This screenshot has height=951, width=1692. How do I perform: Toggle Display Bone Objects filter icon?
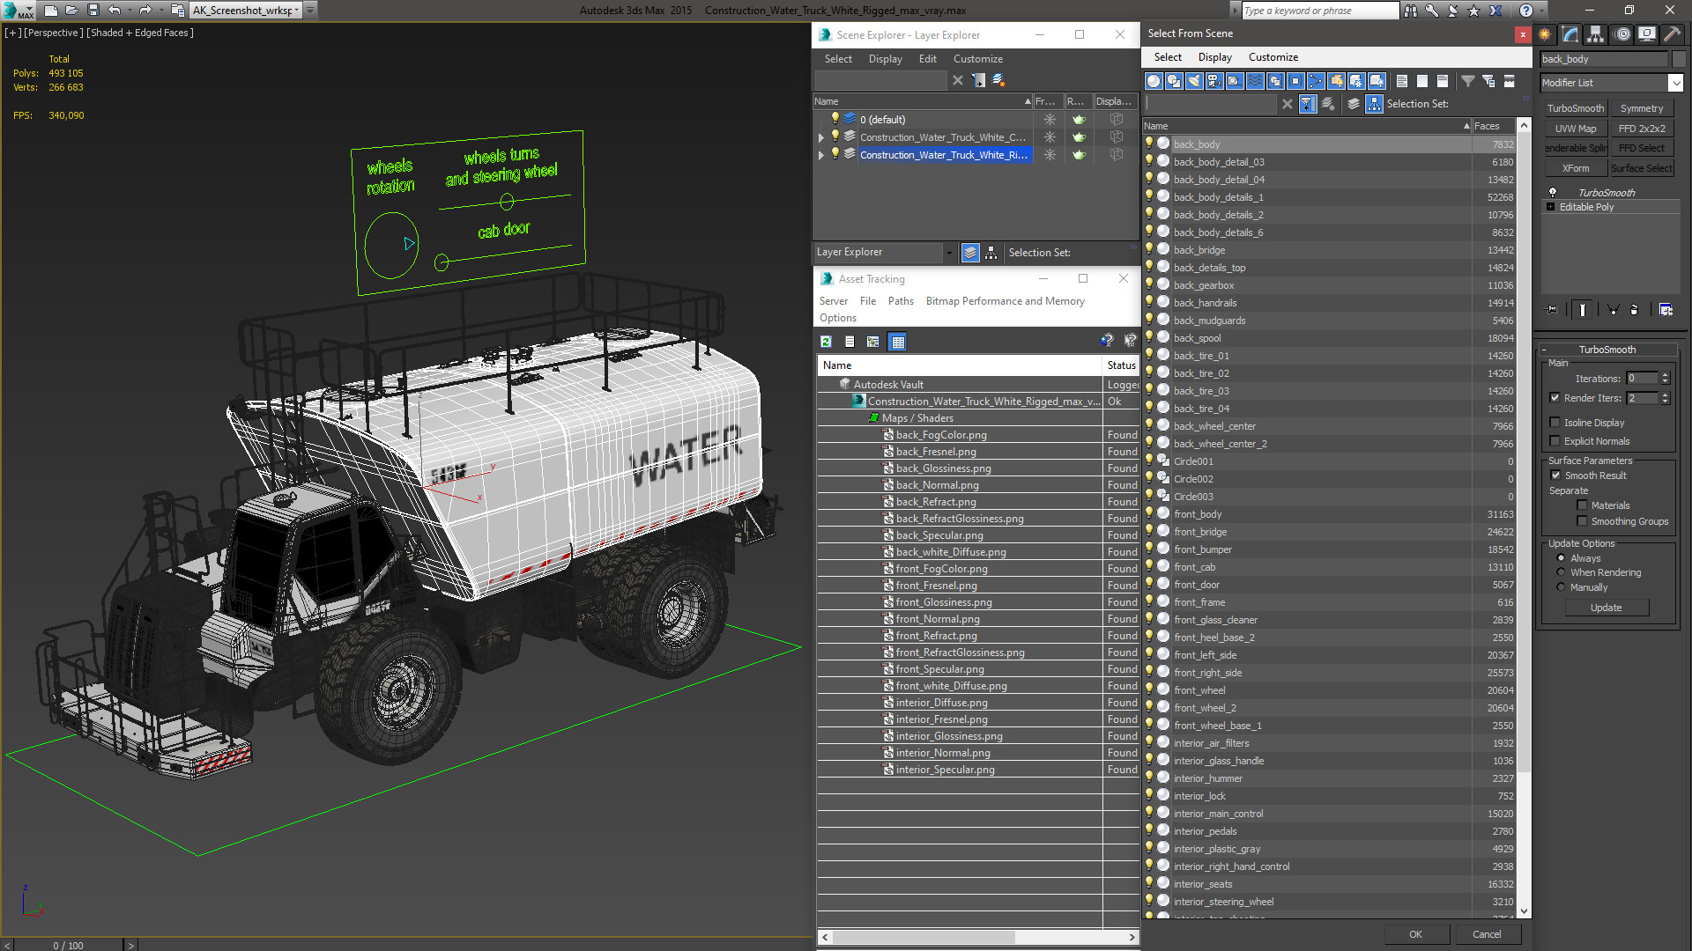click(x=1316, y=81)
